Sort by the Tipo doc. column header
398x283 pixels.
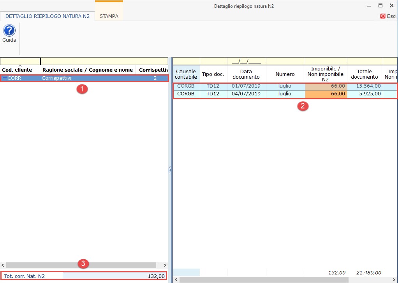[x=213, y=74]
